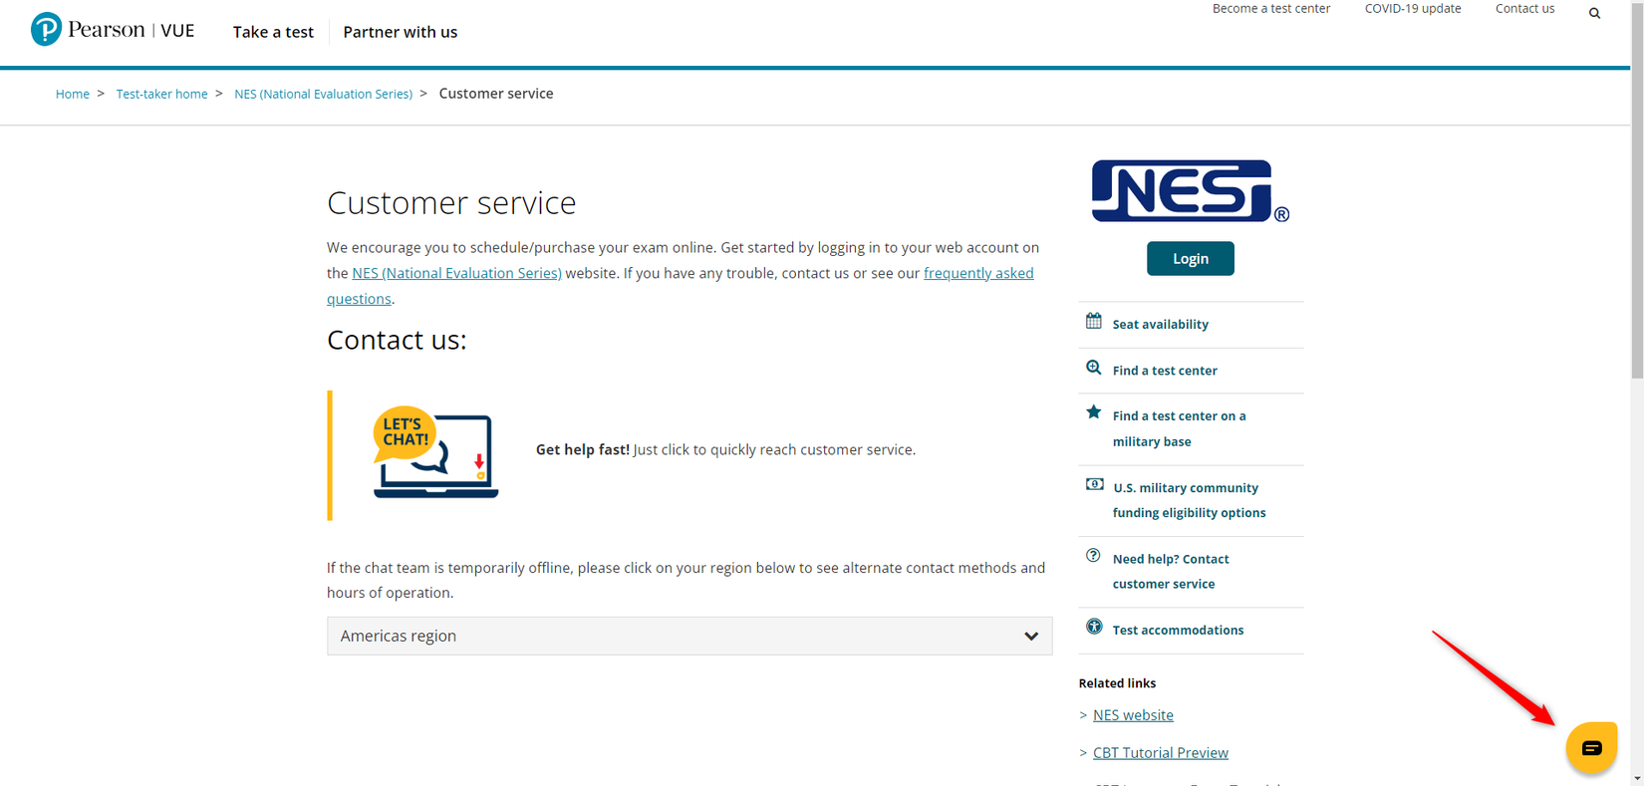Click the Related links heading
Image resolution: width=1644 pixels, height=786 pixels.
click(x=1117, y=683)
